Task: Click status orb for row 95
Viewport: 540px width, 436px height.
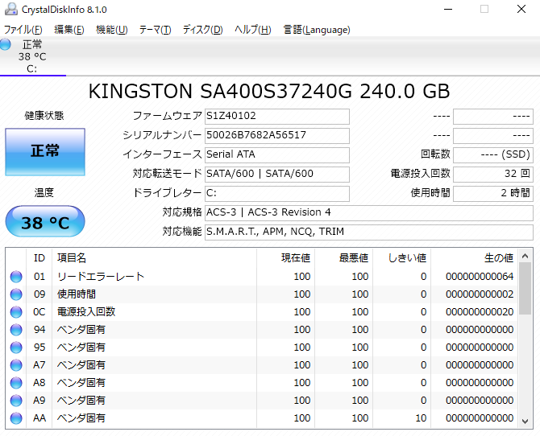Action: click(16, 348)
